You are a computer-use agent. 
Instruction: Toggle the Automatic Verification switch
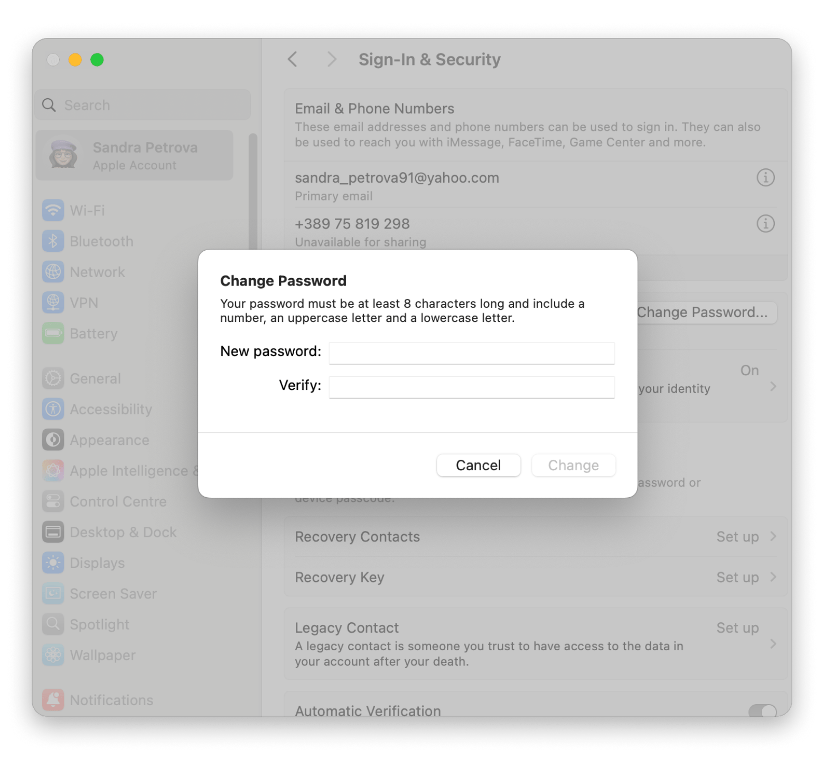click(x=762, y=710)
